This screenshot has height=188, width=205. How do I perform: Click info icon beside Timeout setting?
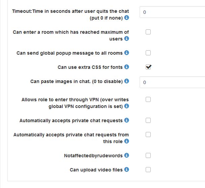[126, 18]
